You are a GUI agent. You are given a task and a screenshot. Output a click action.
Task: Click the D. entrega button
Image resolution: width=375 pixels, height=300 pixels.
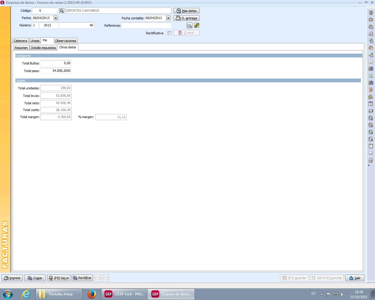click(x=186, y=18)
